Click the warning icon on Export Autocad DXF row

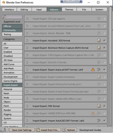(93, 70)
